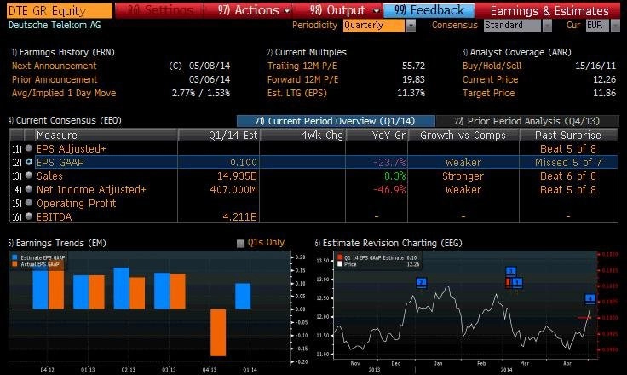The height and width of the screenshot is (375, 627).
Task: Click the EBITDA estimate value 4.211B
Action: click(x=239, y=217)
